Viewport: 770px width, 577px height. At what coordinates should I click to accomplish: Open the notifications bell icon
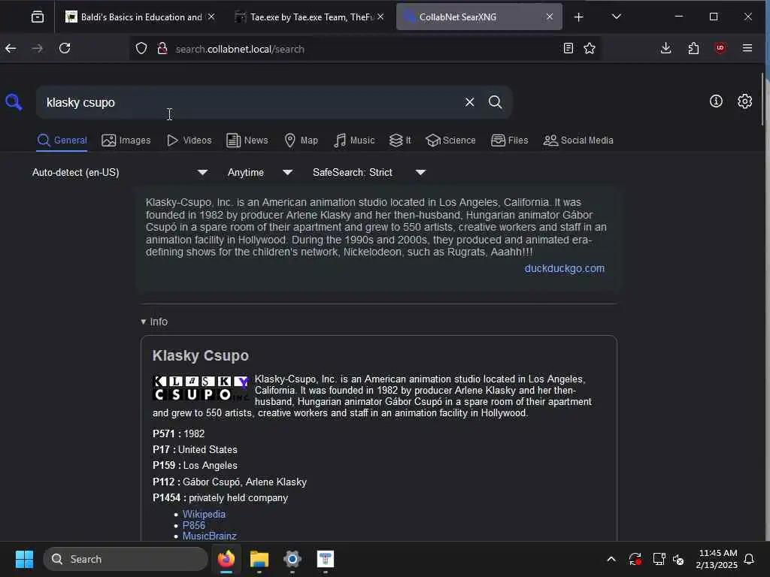pos(750,559)
